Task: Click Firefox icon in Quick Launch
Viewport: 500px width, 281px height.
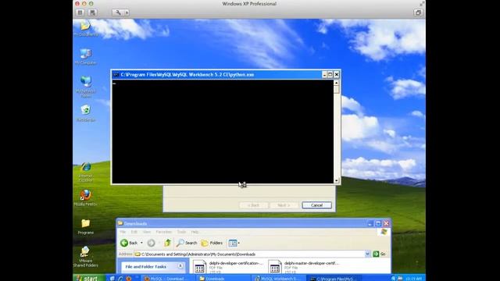Action: click(x=128, y=278)
